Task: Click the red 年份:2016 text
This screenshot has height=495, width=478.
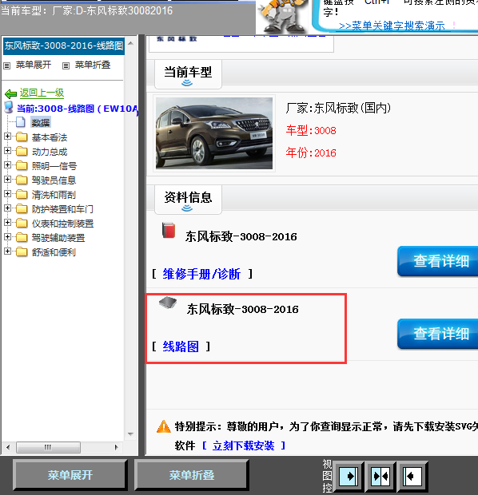Action: click(311, 152)
